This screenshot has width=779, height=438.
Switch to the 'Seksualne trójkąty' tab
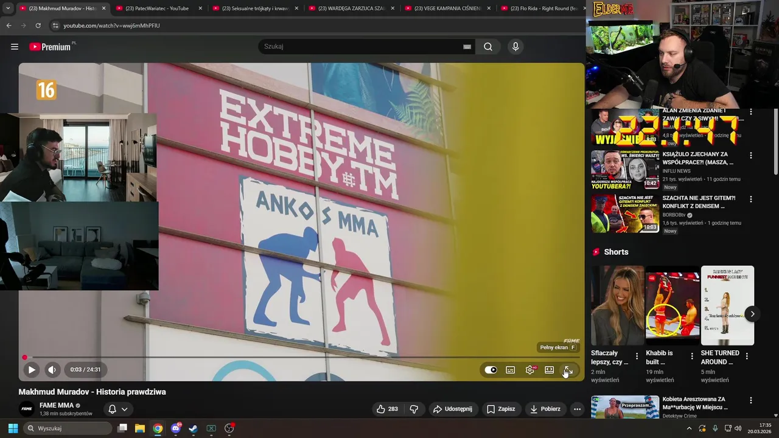pos(255,9)
